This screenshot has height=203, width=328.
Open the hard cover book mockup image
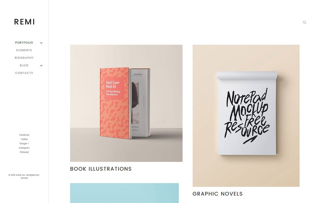coord(126,103)
